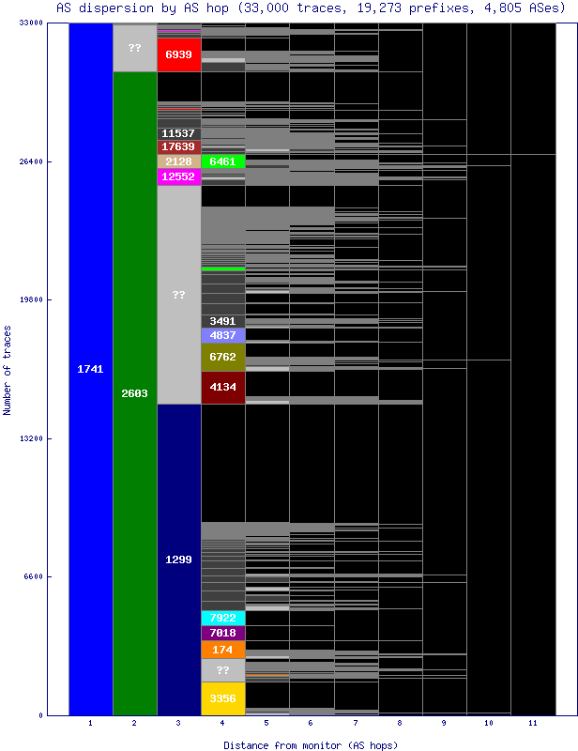The image size is (578, 751).
Task: Select the yellow AS 3356 block
Action: (x=222, y=698)
